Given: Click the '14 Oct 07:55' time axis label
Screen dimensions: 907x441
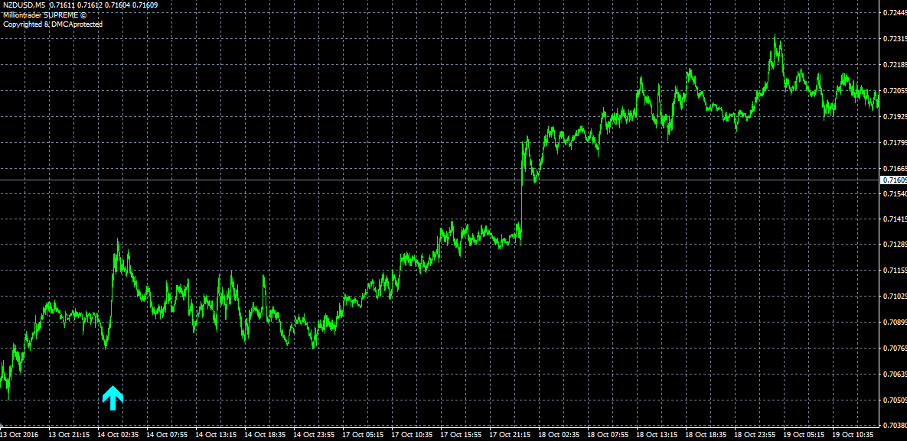Looking at the screenshot, I should click(167, 434).
